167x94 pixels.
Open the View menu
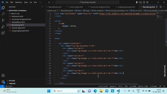(26, 2)
